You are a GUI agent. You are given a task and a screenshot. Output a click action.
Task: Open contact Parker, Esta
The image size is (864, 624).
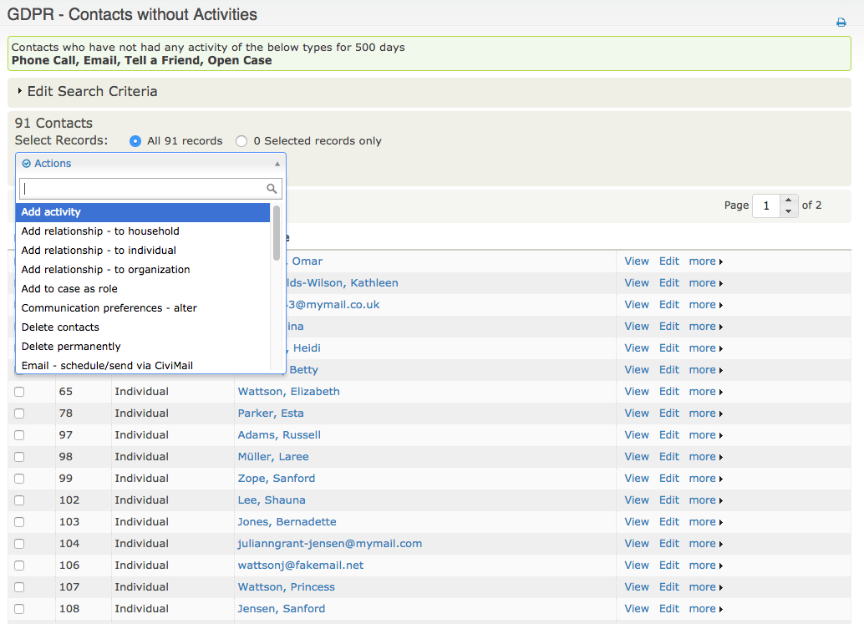click(x=271, y=413)
